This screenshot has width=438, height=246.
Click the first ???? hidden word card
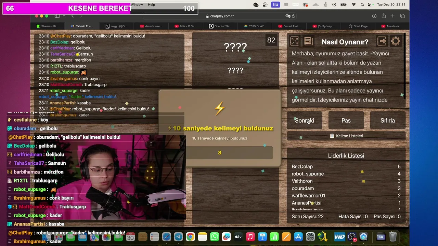(x=235, y=47)
